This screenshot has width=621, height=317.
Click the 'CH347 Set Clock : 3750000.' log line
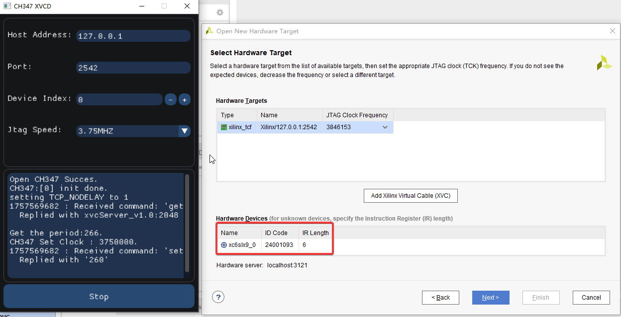tap(74, 242)
